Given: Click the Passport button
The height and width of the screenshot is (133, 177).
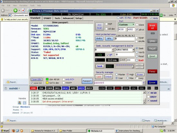Looking at the screenshot, I should coord(87,81).
